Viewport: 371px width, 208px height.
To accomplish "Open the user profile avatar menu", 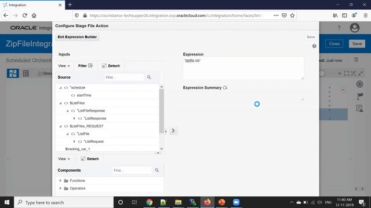I will [354, 28].
